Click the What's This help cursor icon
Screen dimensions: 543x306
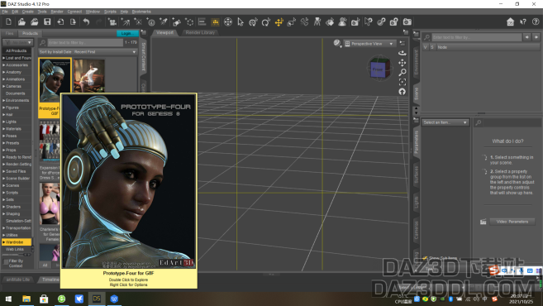pos(523,22)
